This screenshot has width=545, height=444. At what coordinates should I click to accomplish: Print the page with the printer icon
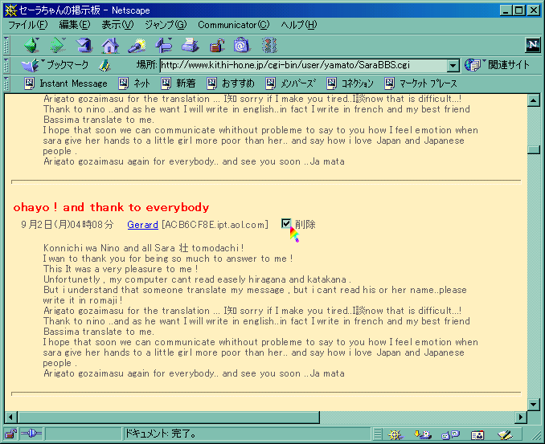191,46
